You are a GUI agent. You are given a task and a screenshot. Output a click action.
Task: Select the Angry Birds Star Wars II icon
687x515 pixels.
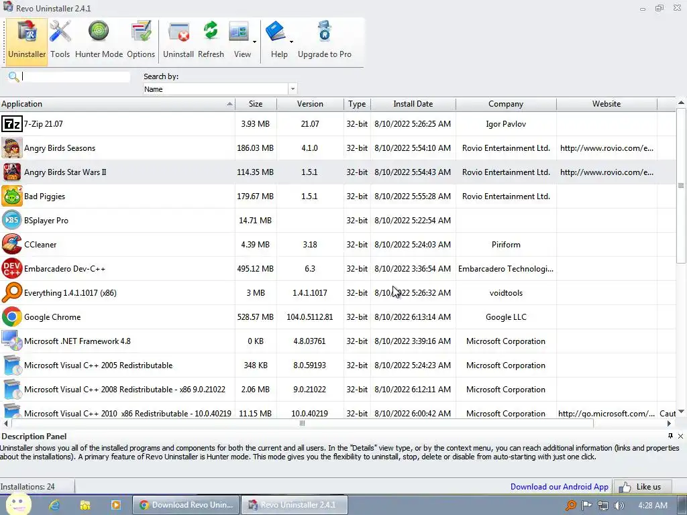pos(12,172)
